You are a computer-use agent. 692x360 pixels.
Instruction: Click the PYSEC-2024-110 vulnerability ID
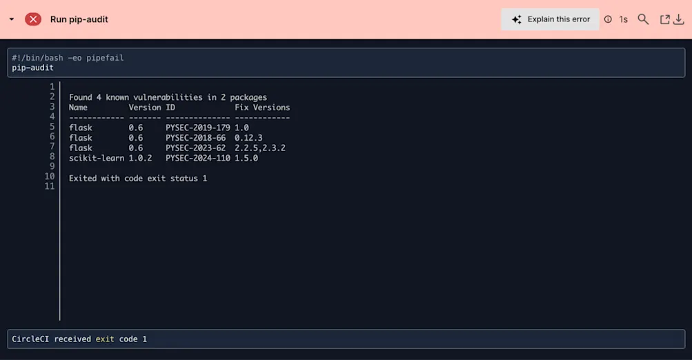click(198, 158)
